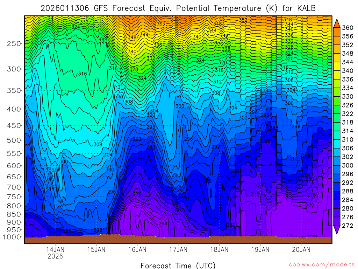Select the 16JAN date label on time axis
Viewport: 358px width, 269px height.
pos(137,249)
